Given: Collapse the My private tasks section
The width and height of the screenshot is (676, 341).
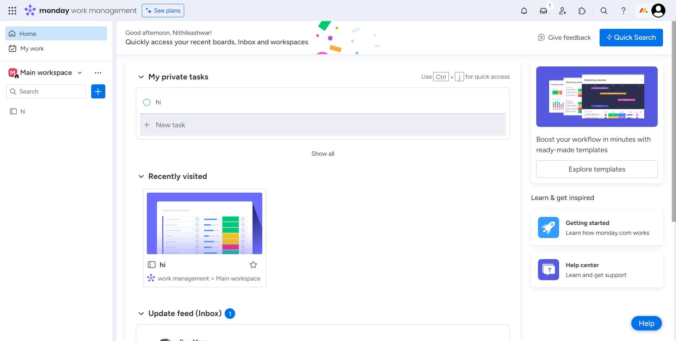Looking at the screenshot, I should (x=141, y=77).
